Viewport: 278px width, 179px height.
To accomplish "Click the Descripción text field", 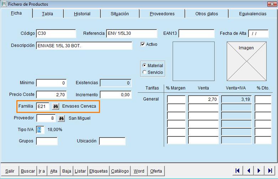I will pyautogui.click(x=84, y=46).
